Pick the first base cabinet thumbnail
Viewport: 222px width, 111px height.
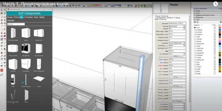click(x=13, y=33)
